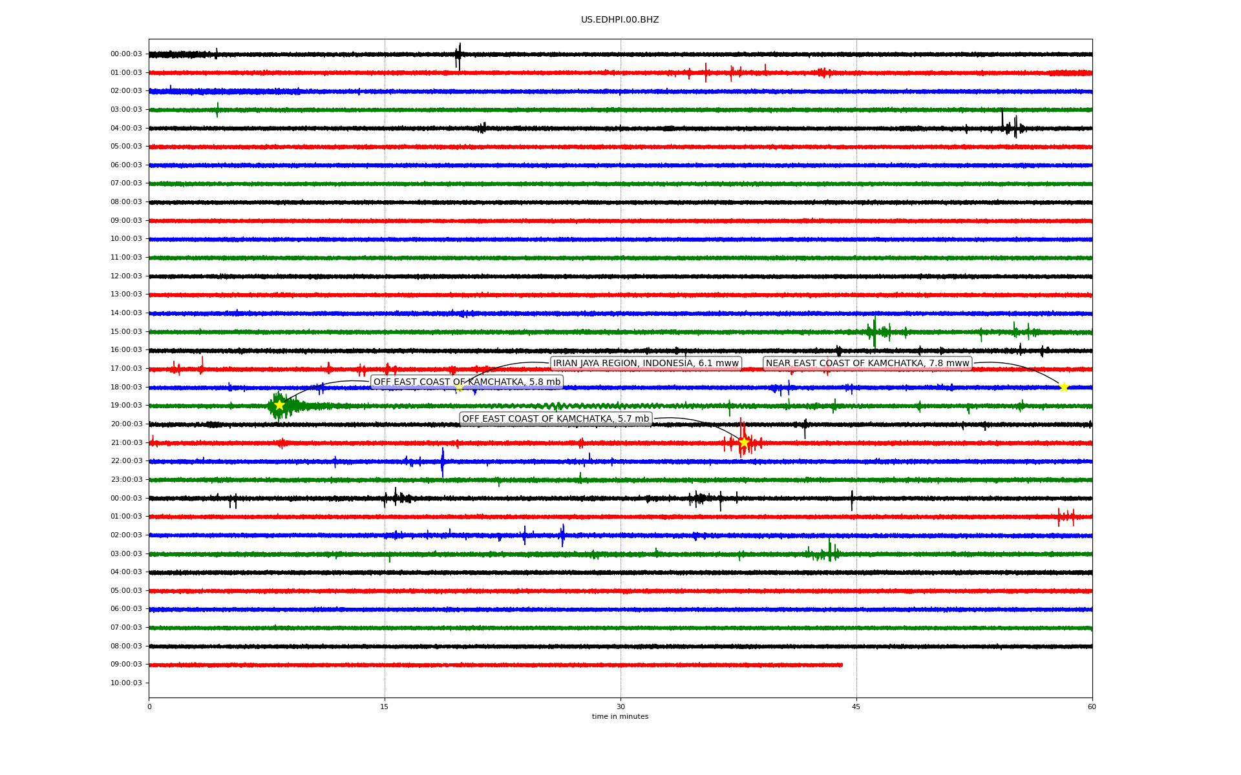The image size is (1241, 775).
Task: Select the 'NEAR EAST COAST OF KAMCHATKA, 7.8 mww' label
Action: click(867, 363)
